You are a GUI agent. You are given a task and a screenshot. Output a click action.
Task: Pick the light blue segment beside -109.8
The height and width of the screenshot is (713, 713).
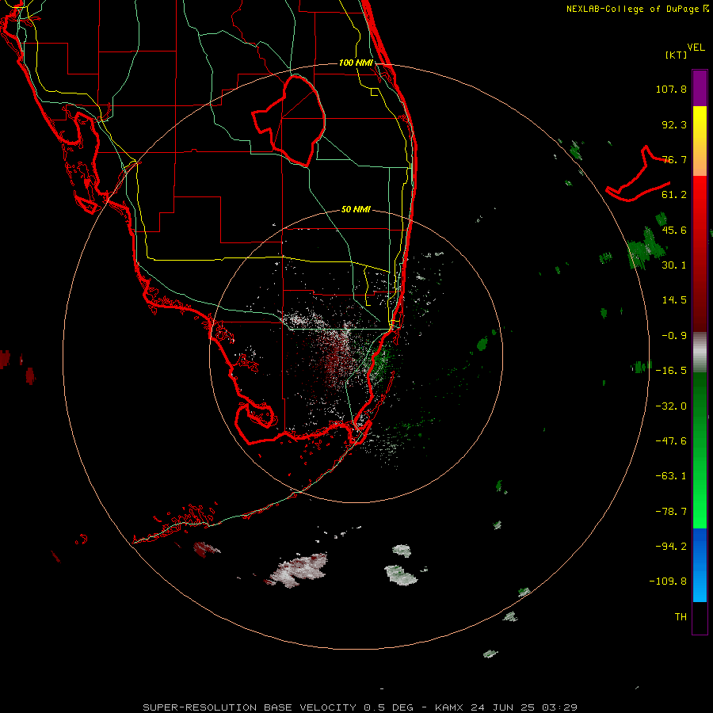pos(700,583)
